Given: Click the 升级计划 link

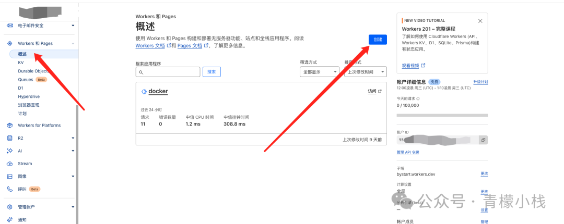Looking at the screenshot, I should 480,82.
